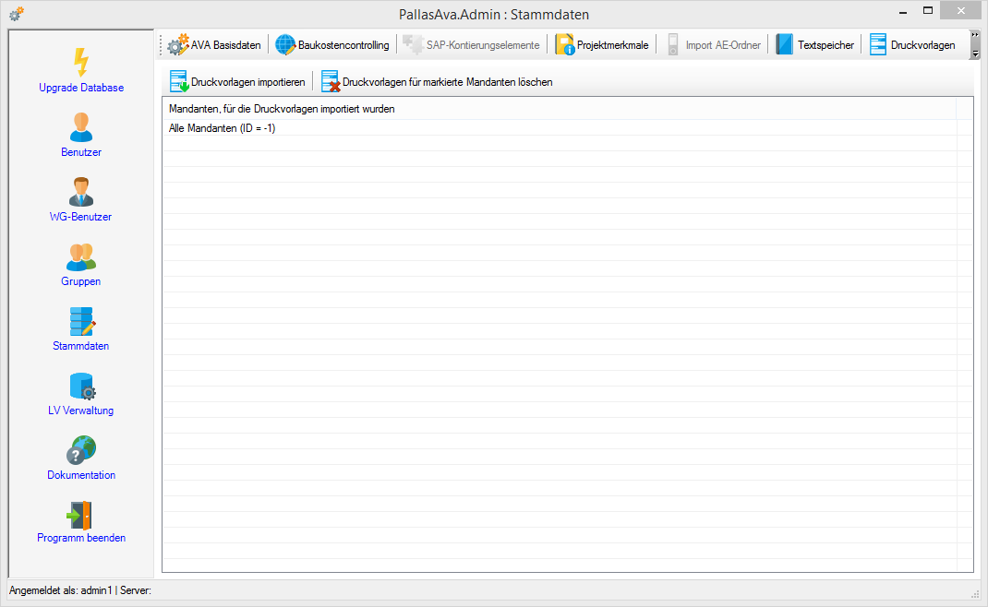
Task: Click the Projektmerkmale folder info icon
Action: tap(564, 44)
